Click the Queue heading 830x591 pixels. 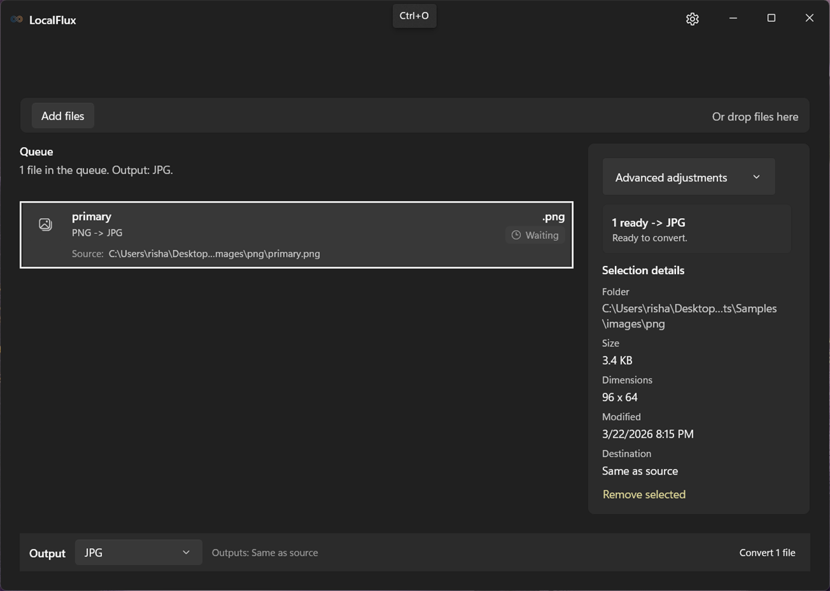click(36, 152)
